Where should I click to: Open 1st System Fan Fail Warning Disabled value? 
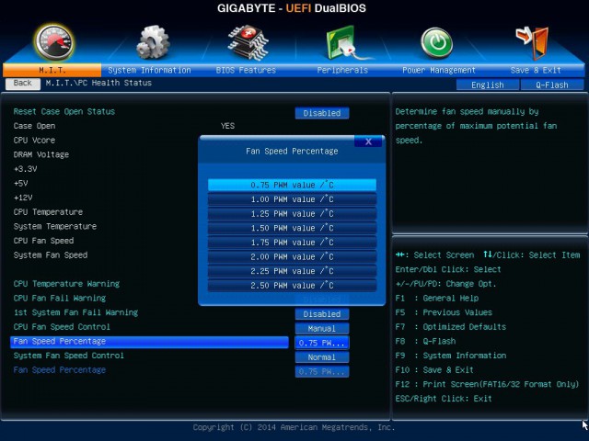[x=322, y=314]
